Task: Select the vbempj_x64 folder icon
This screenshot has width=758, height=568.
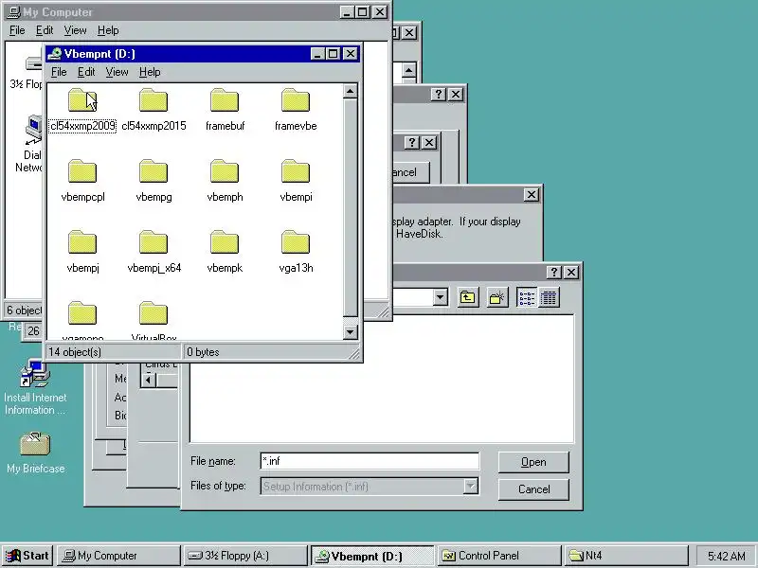Action: 153,242
